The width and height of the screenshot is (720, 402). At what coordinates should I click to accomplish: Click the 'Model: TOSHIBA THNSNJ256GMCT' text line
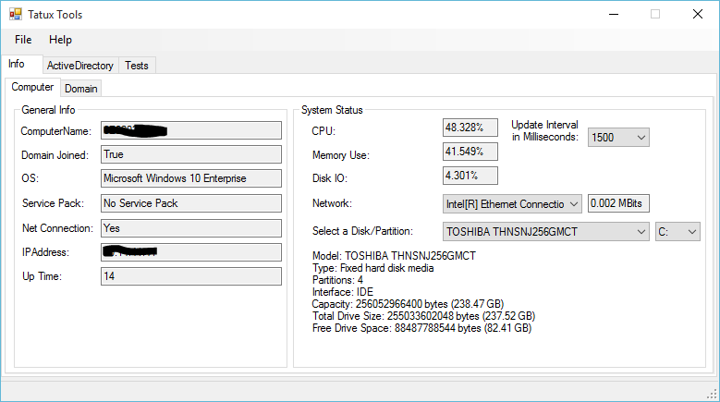394,256
